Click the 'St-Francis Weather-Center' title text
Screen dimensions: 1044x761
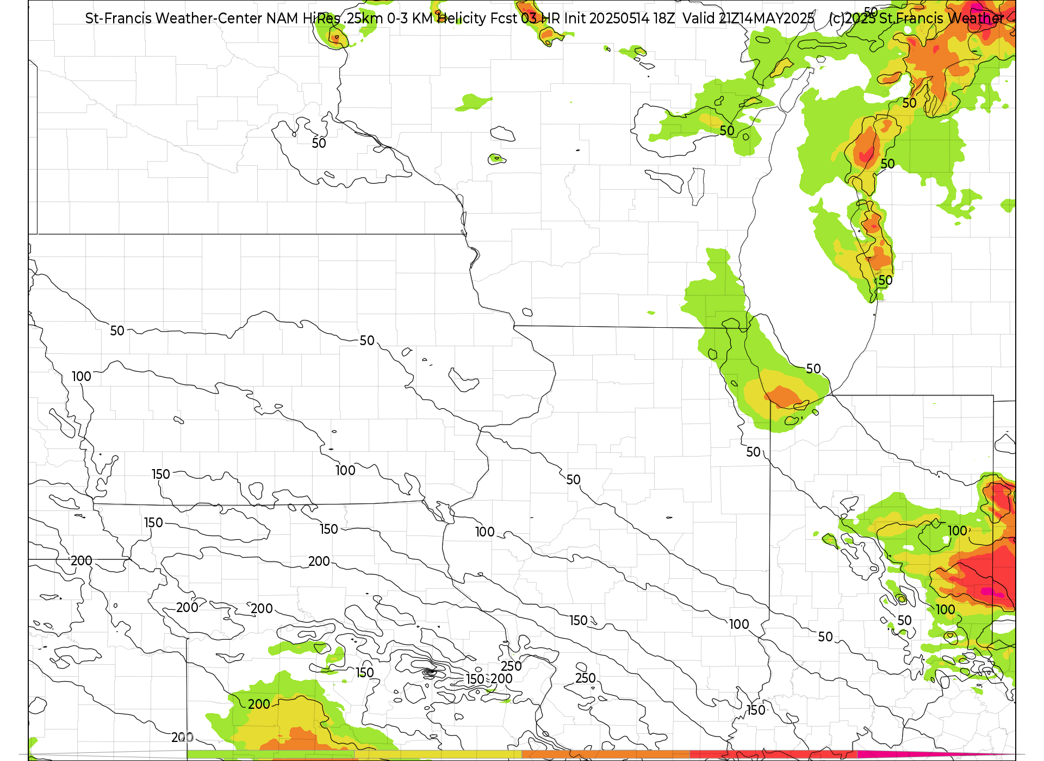click(173, 18)
